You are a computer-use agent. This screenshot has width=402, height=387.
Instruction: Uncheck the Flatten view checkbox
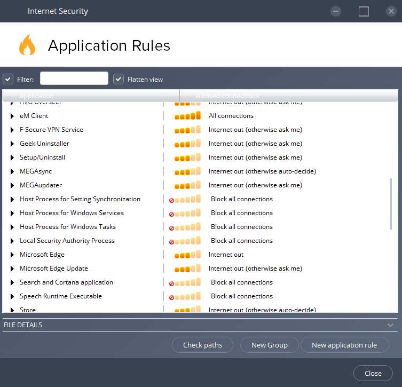pos(119,79)
